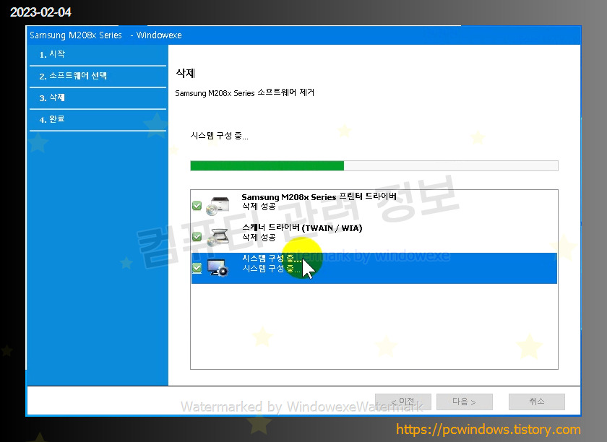Click the 삭제 성공 status under printer driver
607x442 pixels.
(259, 207)
